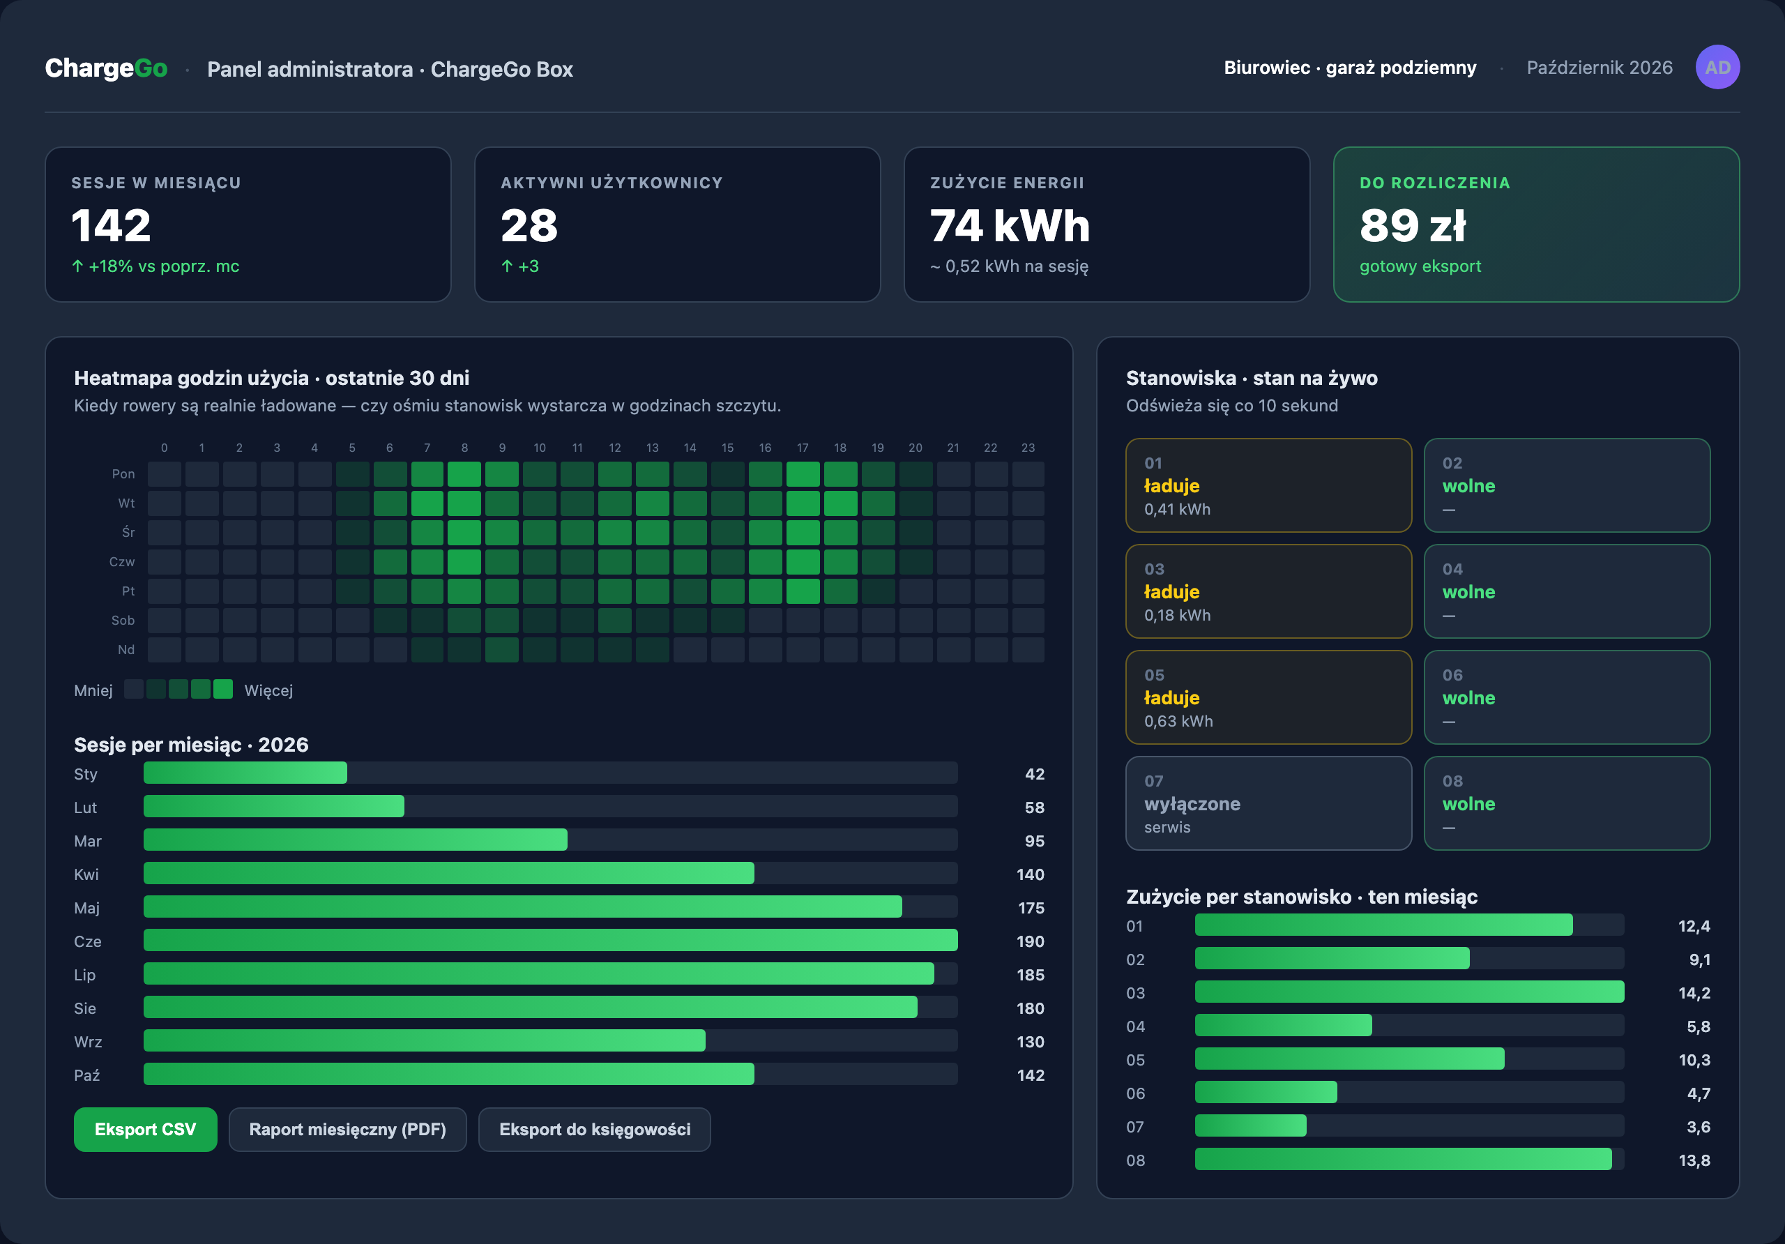Click station 03 usage bar 14,2
1785x1244 pixels.
1409,992
